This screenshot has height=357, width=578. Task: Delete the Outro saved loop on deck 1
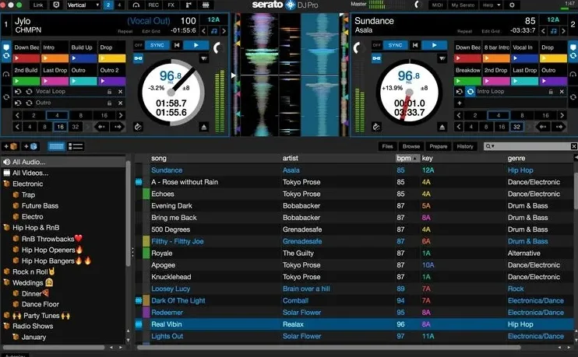[x=121, y=103]
